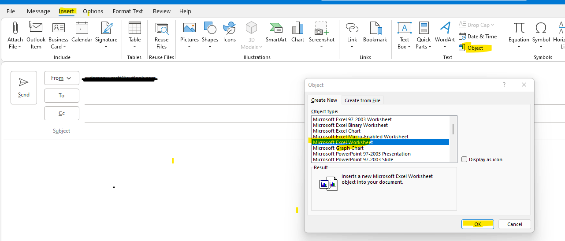Screen dimensions: 565x241
Task: Insert Pictures from the Illustrations group
Action: pyautogui.click(x=190, y=35)
